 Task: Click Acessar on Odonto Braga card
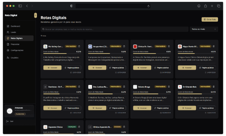coord(142,108)
